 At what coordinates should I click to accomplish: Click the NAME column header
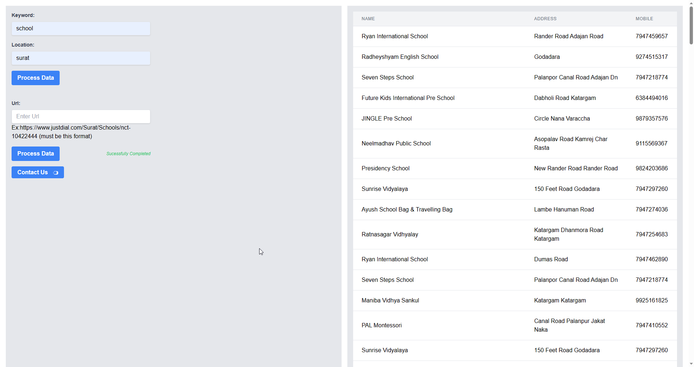[368, 19]
